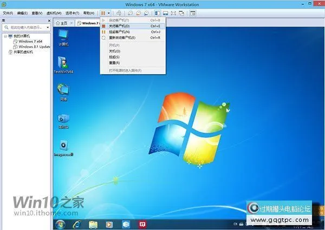The height and width of the screenshot is (230, 325).
Task: Launch Internet Explorer from the taskbar
Action: click(76, 224)
